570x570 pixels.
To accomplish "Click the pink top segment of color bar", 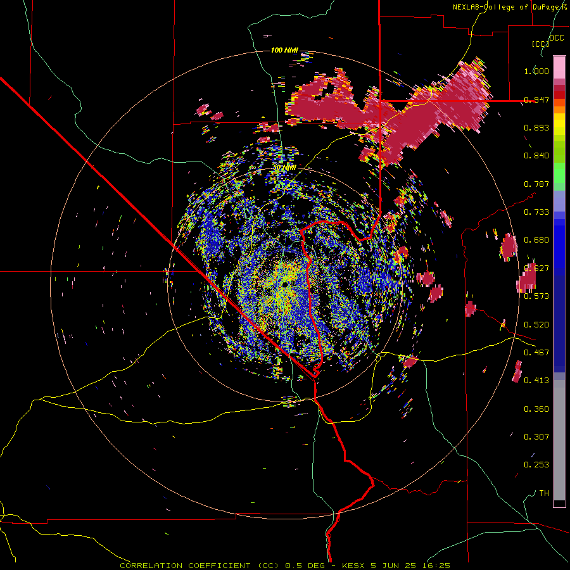I will pyautogui.click(x=559, y=67).
